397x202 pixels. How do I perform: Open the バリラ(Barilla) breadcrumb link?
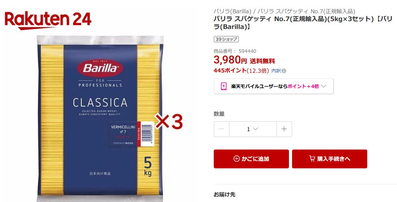coord(232,11)
